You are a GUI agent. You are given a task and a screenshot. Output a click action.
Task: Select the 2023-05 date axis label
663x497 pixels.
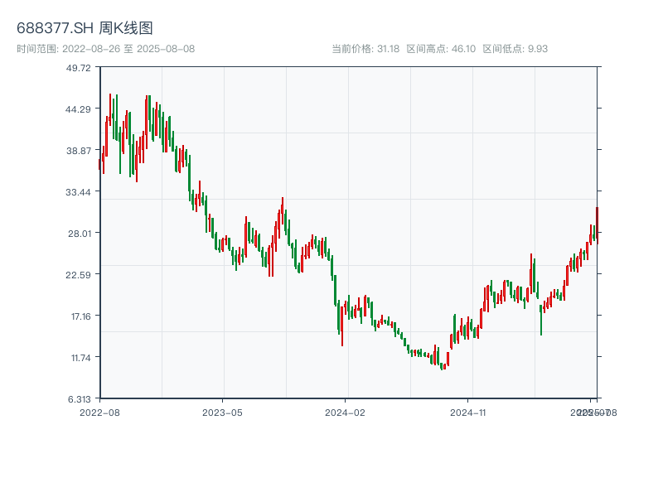click(222, 412)
